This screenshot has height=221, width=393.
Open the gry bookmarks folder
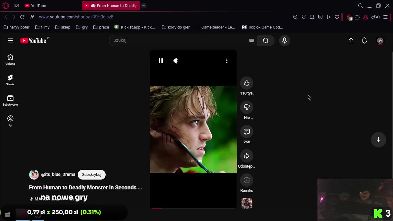coord(82,27)
